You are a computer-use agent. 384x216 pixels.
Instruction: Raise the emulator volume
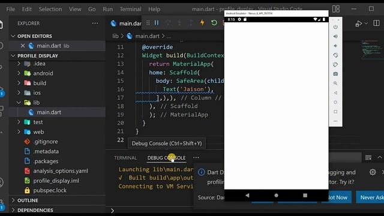coord(335,37)
